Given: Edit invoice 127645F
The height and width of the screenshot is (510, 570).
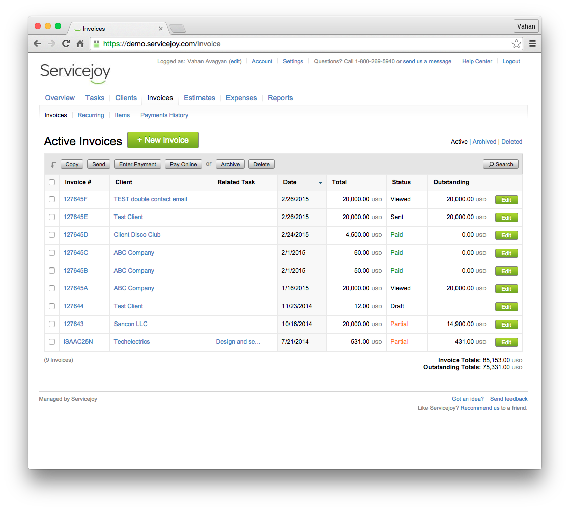Looking at the screenshot, I should 506,200.
